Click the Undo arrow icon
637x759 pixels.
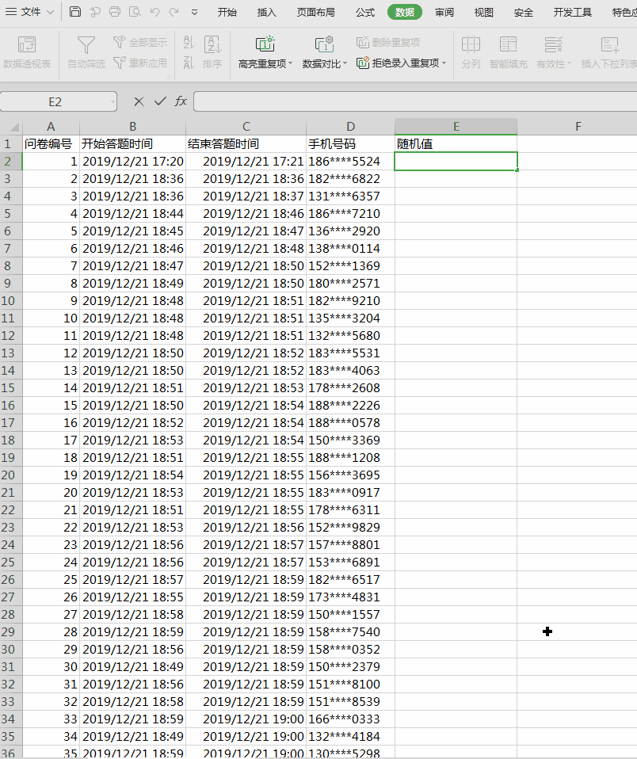(x=155, y=12)
